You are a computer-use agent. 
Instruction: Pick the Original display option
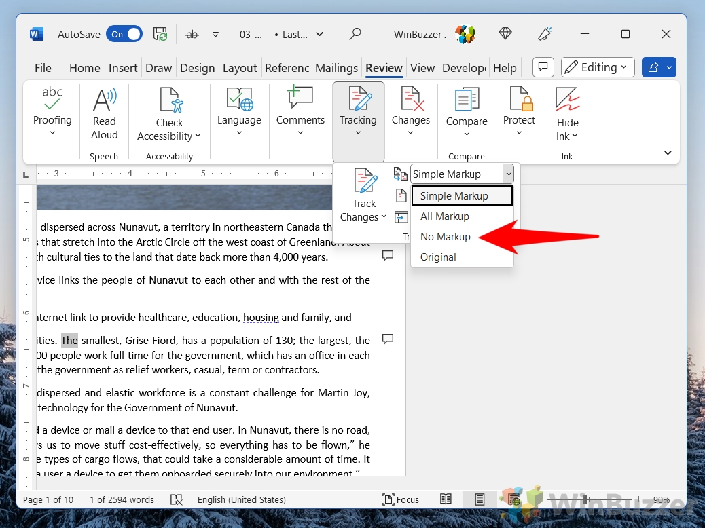[463, 257]
